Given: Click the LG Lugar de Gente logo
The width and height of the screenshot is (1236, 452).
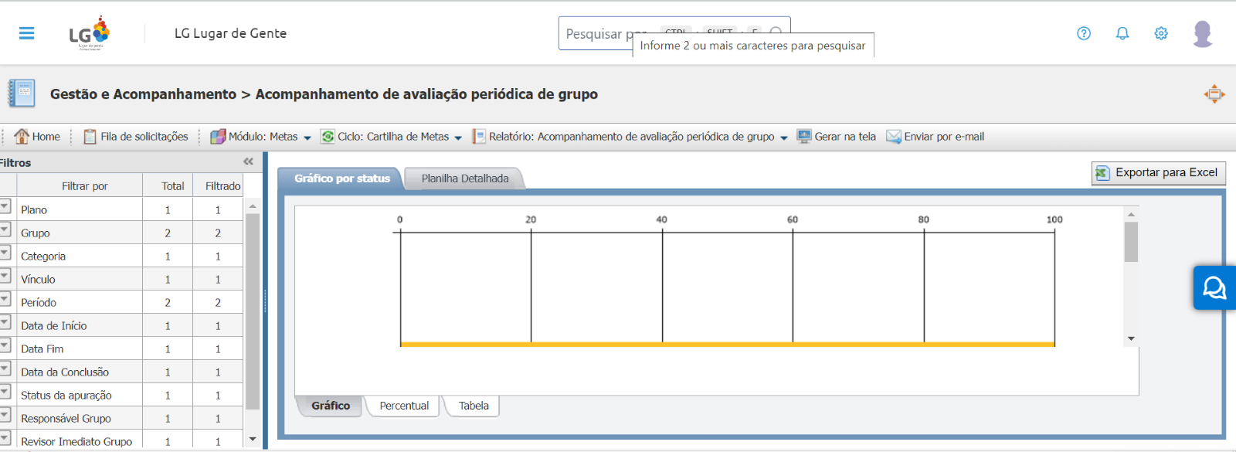Looking at the screenshot, I should [90, 33].
